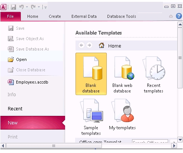This screenshot has height=153, width=183.
Task: Click the quick access Save floppy icon
Action: pyautogui.click(x=13, y=7)
